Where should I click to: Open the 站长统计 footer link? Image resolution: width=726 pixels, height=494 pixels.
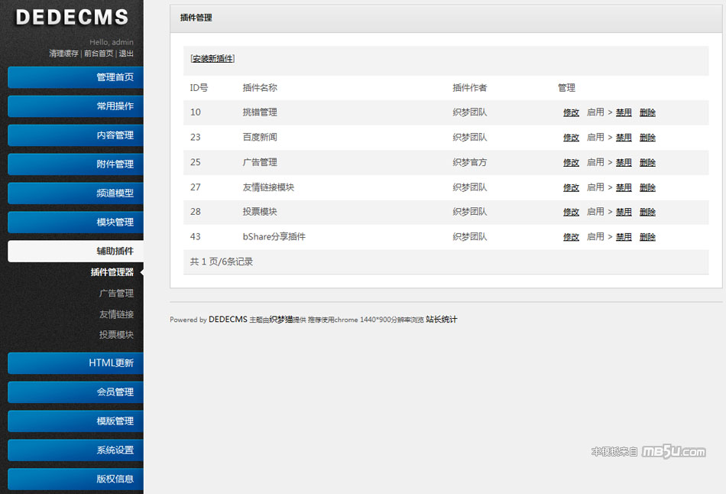point(441,320)
